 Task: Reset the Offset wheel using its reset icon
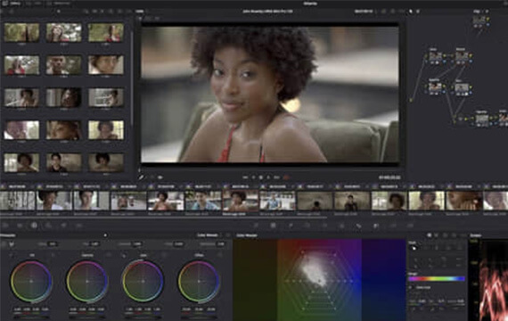tap(219, 256)
